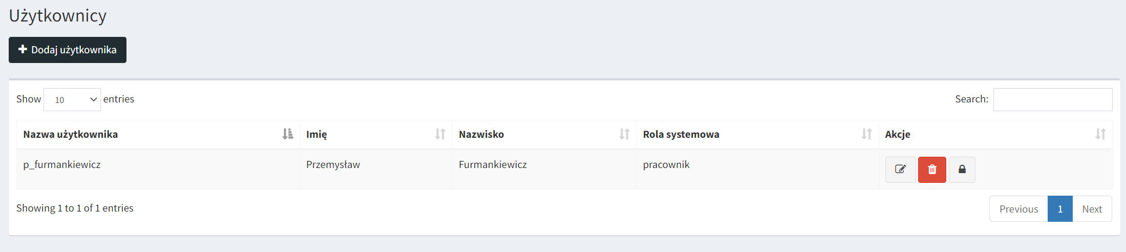Click the edit user pencil icon
Image resolution: width=1126 pixels, height=252 pixels.
900,170
